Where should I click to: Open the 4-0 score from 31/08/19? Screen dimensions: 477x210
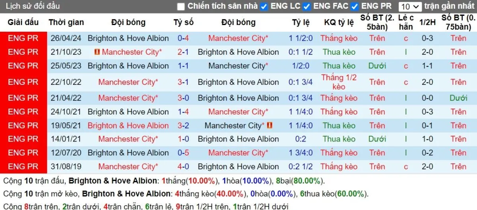pos(183,166)
